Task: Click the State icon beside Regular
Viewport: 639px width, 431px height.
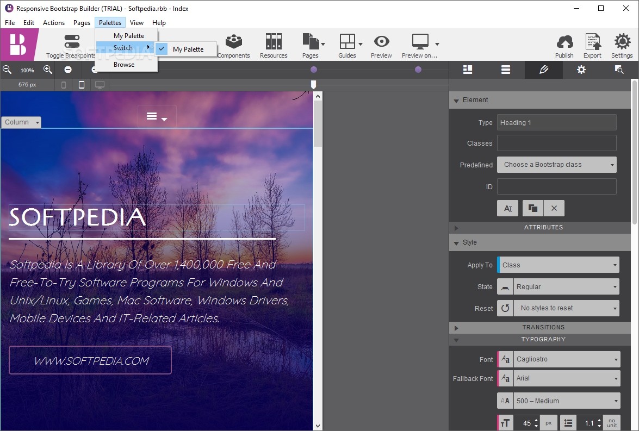Action: 505,287
